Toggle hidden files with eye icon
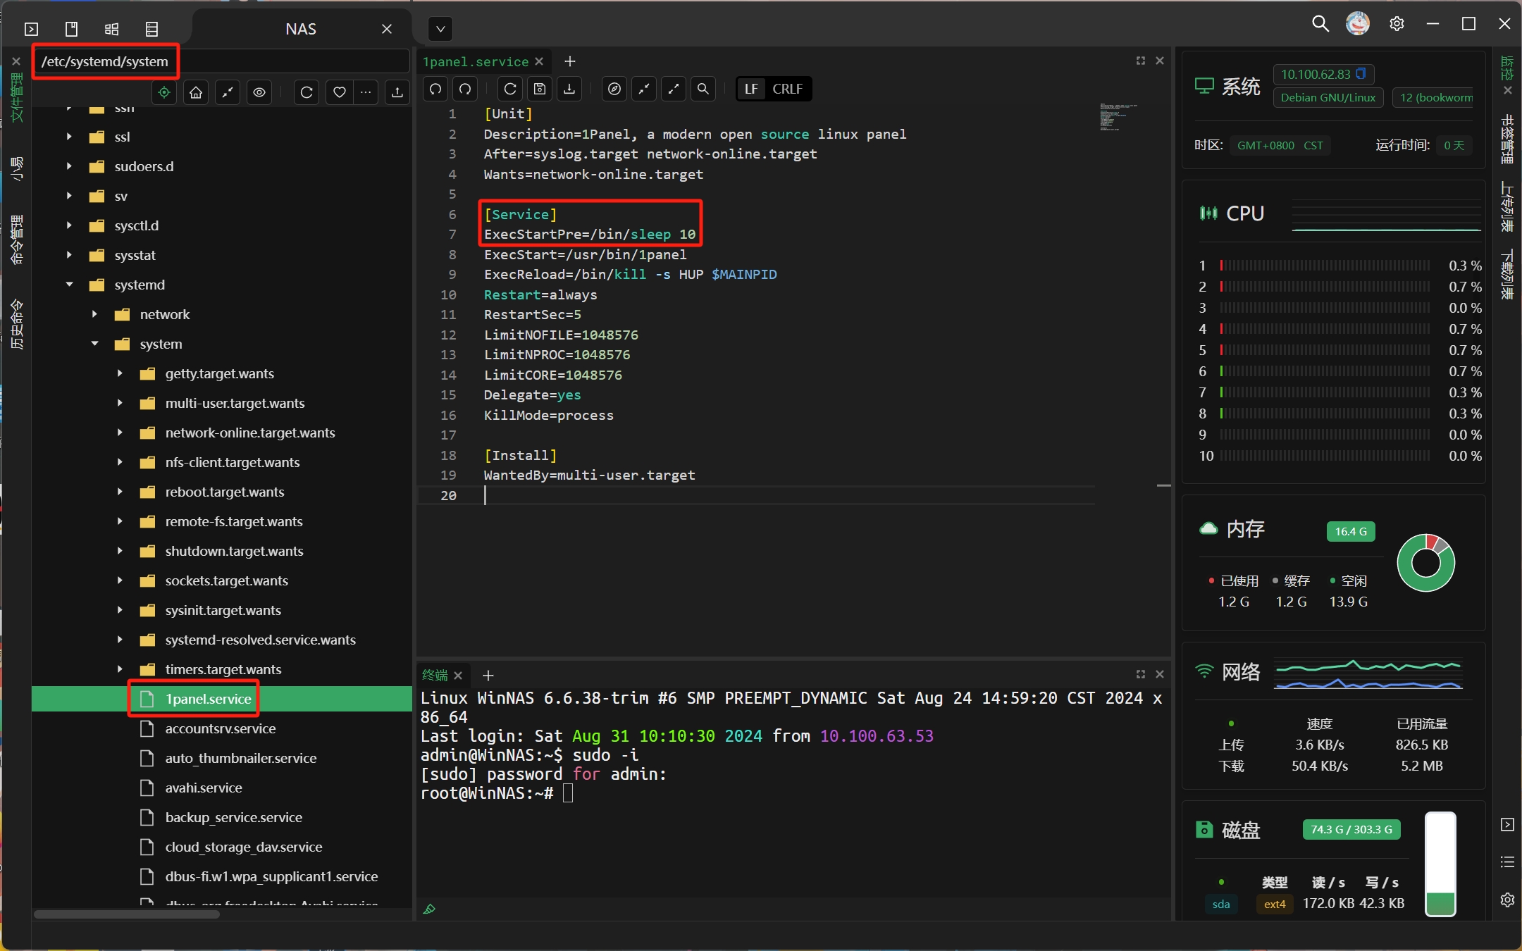The width and height of the screenshot is (1522, 951). click(x=259, y=92)
